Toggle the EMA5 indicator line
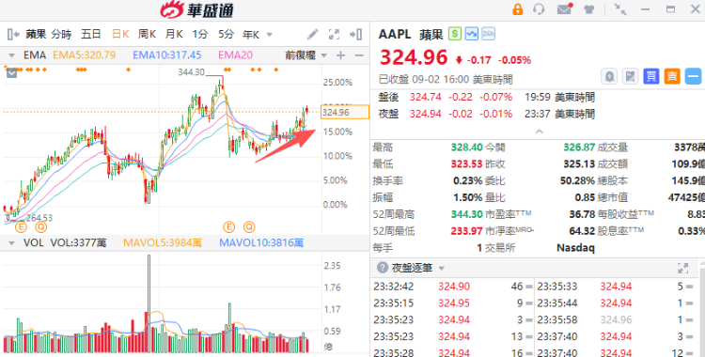 click(84, 55)
